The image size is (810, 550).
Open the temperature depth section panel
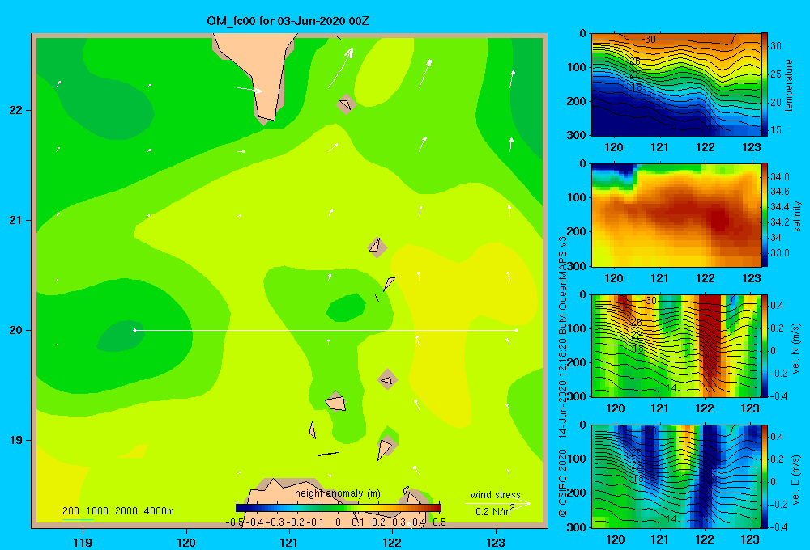pyautogui.click(x=676, y=85)
